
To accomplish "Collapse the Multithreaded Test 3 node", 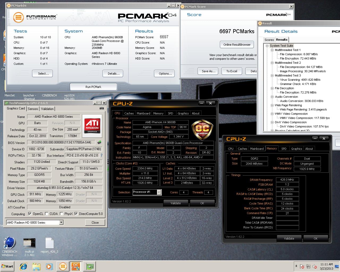I will (272, 75).
